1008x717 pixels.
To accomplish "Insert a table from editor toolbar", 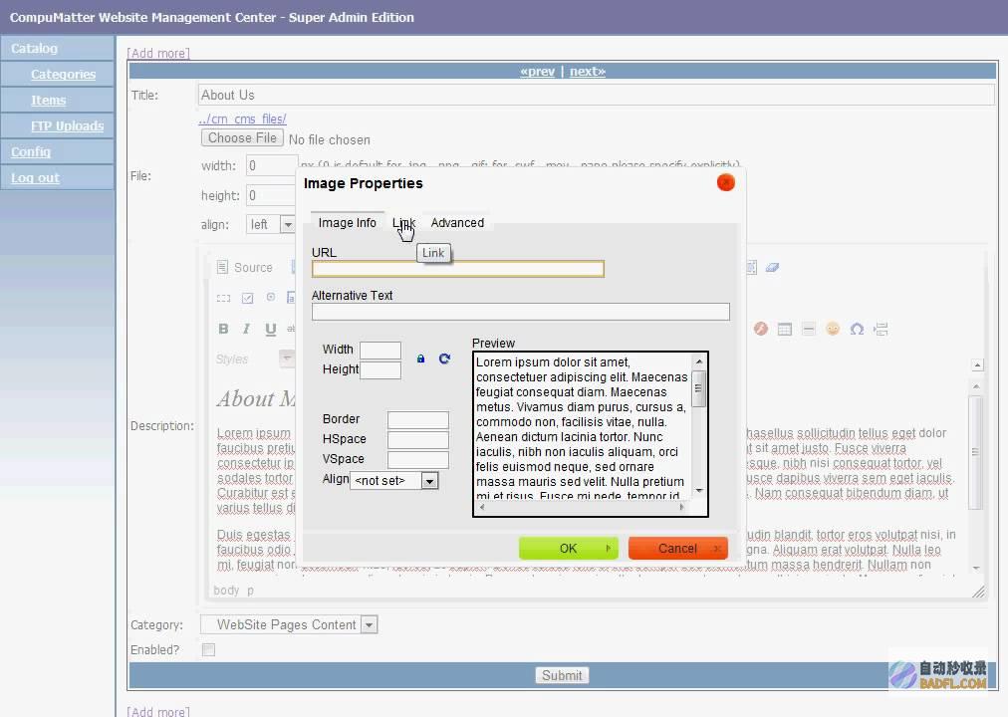I will coord(784,330).
